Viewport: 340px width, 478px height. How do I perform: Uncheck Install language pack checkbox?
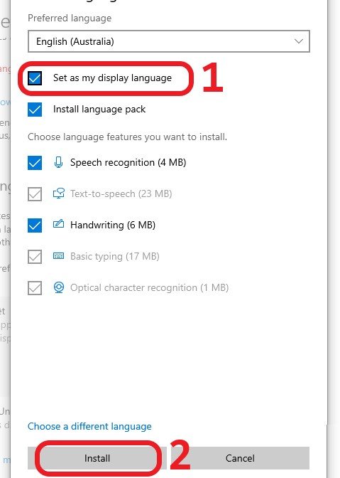[35, 110]
